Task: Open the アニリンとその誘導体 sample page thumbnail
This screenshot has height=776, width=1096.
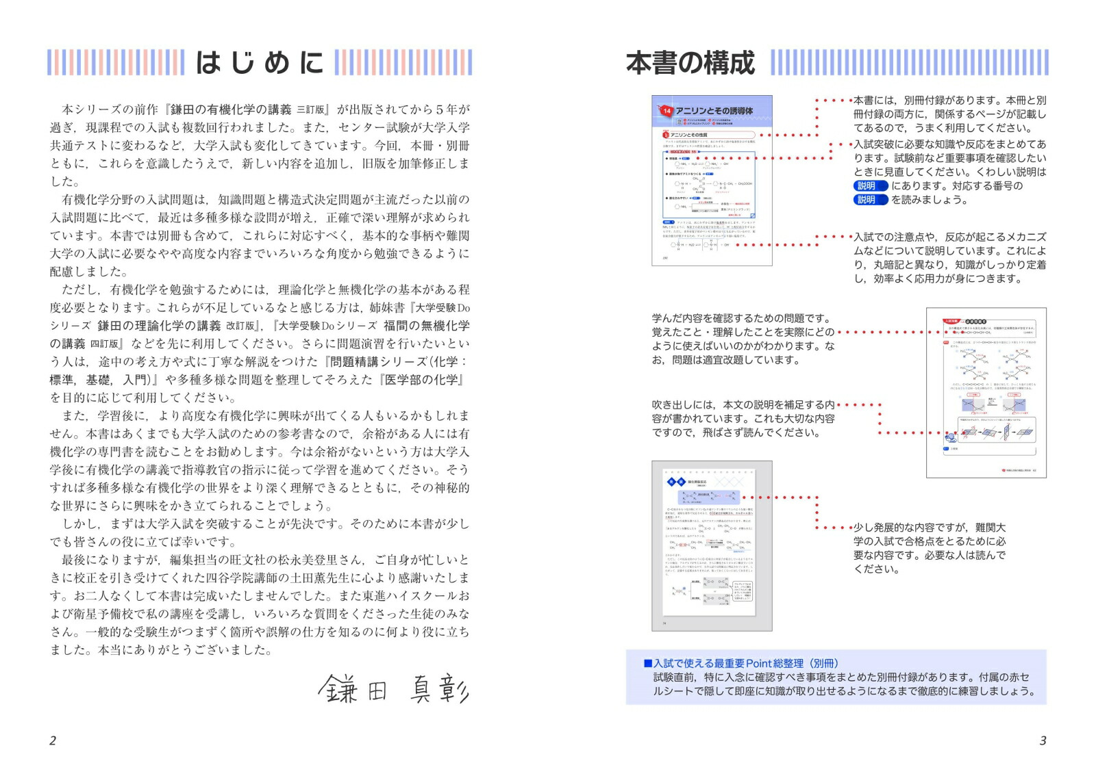Action: 712,181
